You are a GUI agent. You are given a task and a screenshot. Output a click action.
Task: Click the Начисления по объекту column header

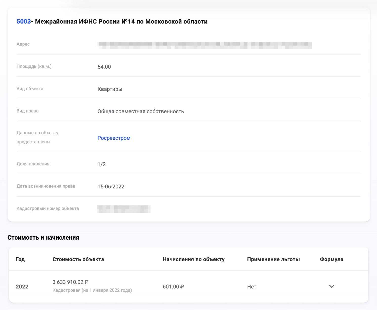[194, 259]
